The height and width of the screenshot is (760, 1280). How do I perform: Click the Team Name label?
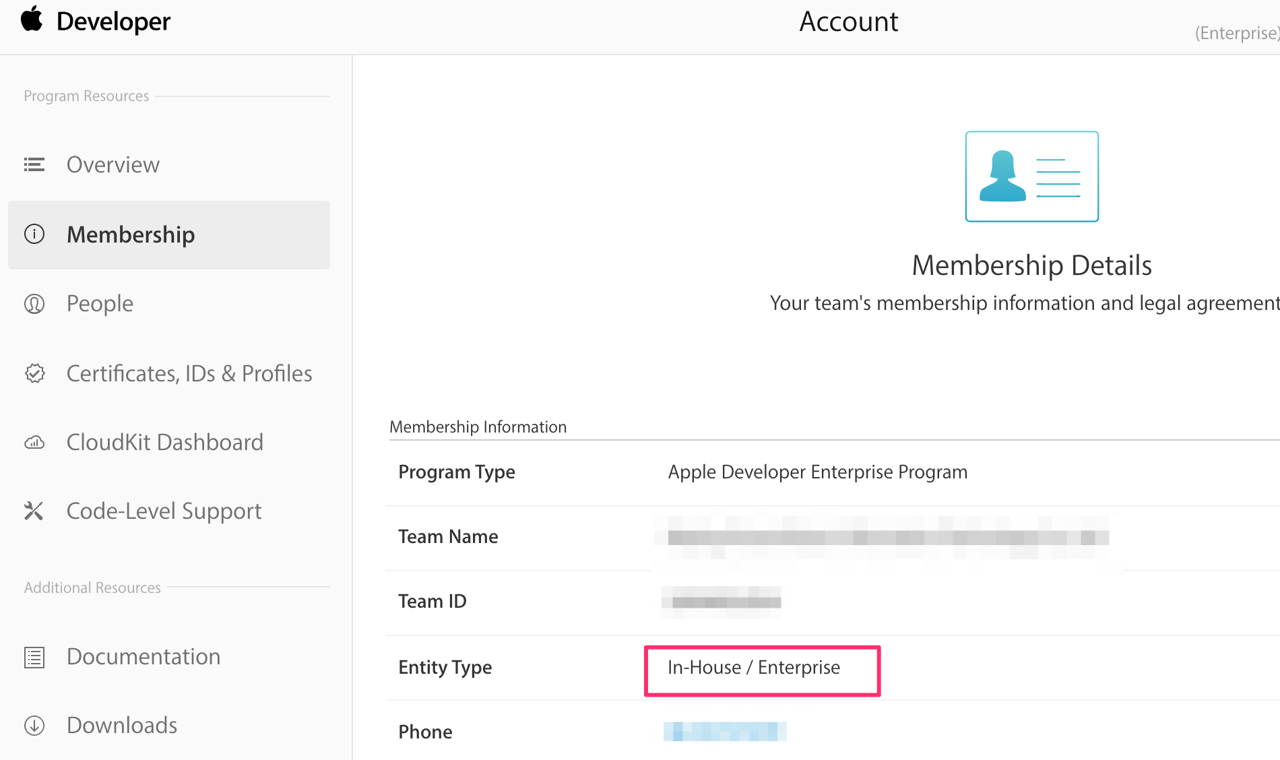point(448,537)
